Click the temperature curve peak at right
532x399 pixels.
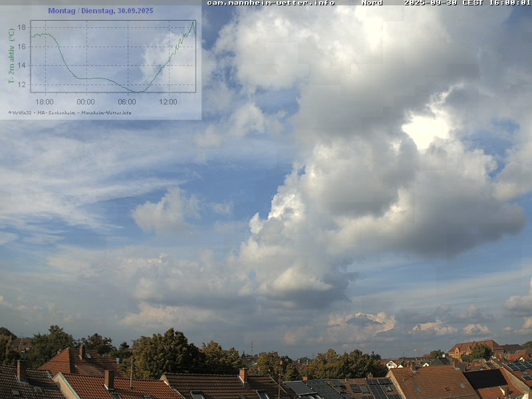[194, 22]
